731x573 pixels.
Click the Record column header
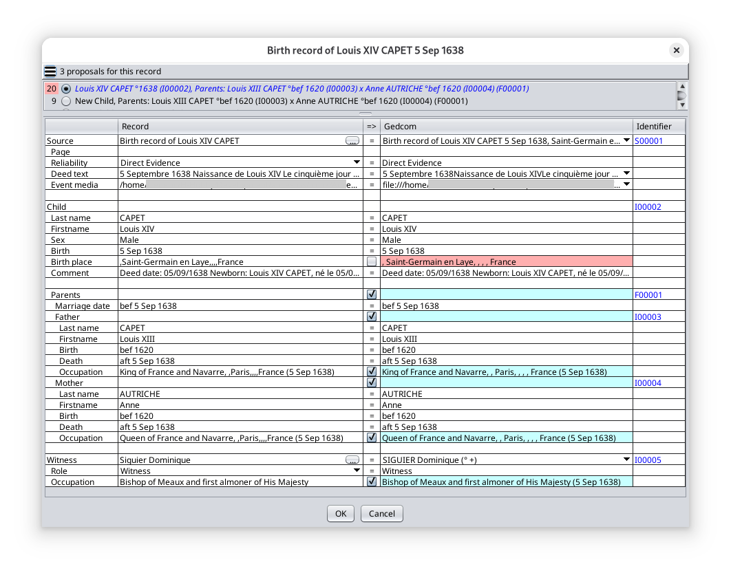click(x=240, y=127)
